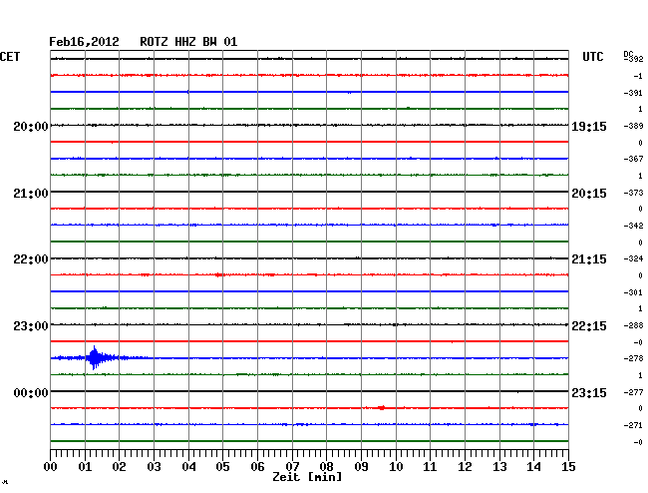Pick the DC offset value "-389"
Viewport: 648px width, 493px height.
(633, 126)
